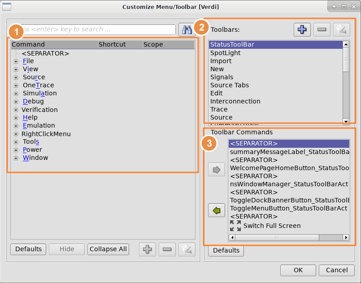This screenshot has width=361, height=283.
Task: Click plus icon below command tree
Action: (148, 249)
